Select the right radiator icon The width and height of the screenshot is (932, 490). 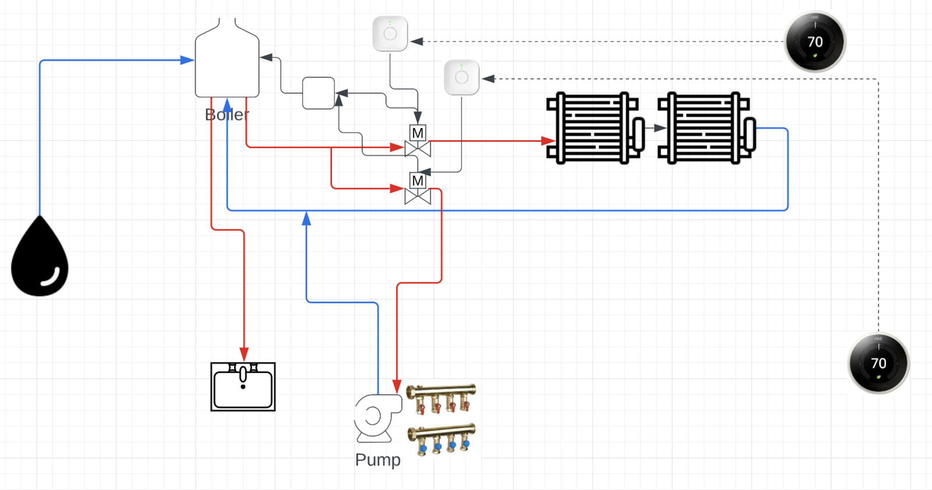click(706, 128)
